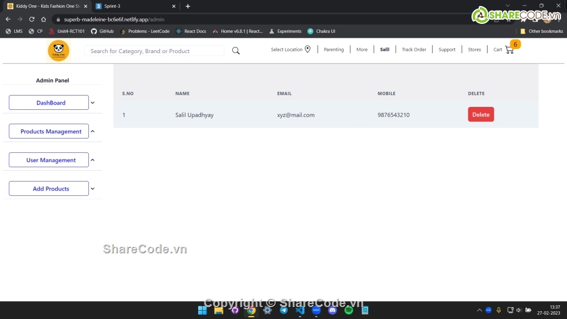
Task: Open the Track Order menu item
Action: tap(414, 50)
